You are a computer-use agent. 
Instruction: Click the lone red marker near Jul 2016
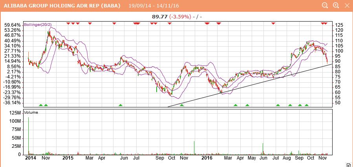[x=273, y=23]
